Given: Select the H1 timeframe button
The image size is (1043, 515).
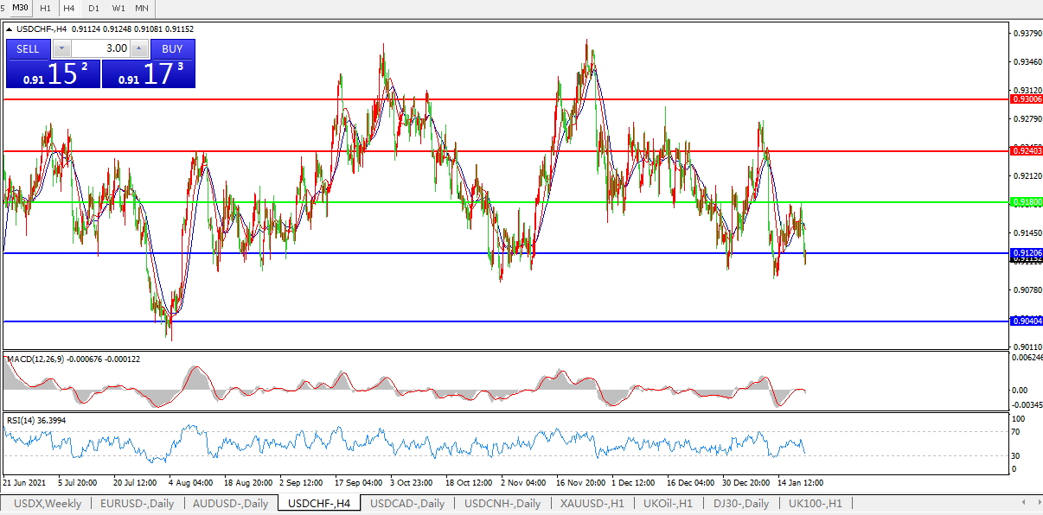Looking at the screenshot, I should pyautogui.click(x=46, y=8).
